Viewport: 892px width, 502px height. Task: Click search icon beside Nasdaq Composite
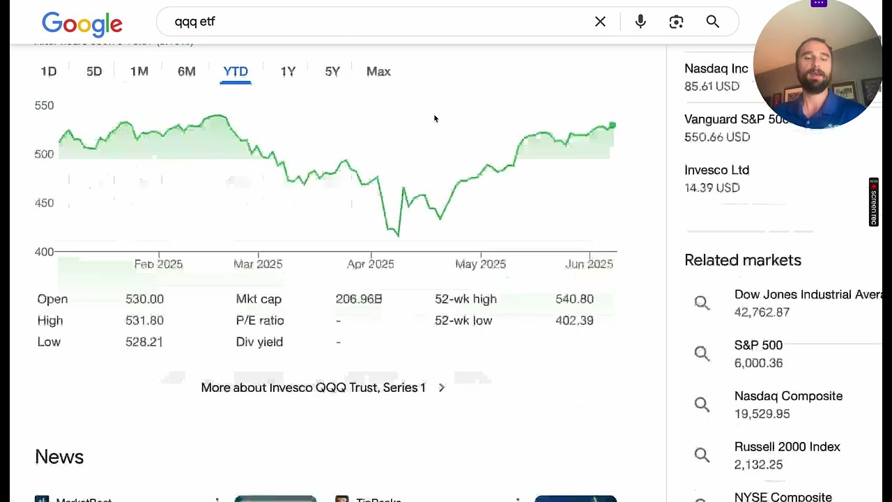(x=702, y=404)
